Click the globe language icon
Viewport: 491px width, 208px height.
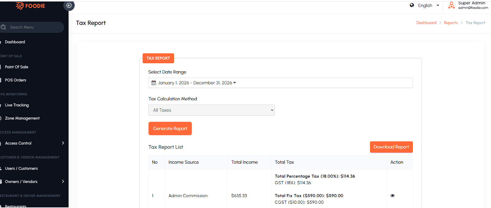412,5
